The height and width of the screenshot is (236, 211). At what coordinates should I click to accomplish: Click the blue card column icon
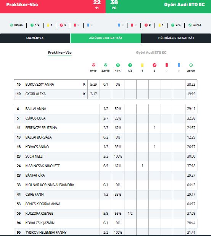(179, 65)
